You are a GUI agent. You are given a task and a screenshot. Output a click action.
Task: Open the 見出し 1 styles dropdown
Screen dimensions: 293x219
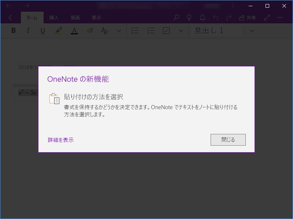click(x=251, y=31)
